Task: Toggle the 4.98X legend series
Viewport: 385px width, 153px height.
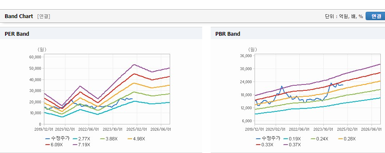Action: [x=136, y=139]
